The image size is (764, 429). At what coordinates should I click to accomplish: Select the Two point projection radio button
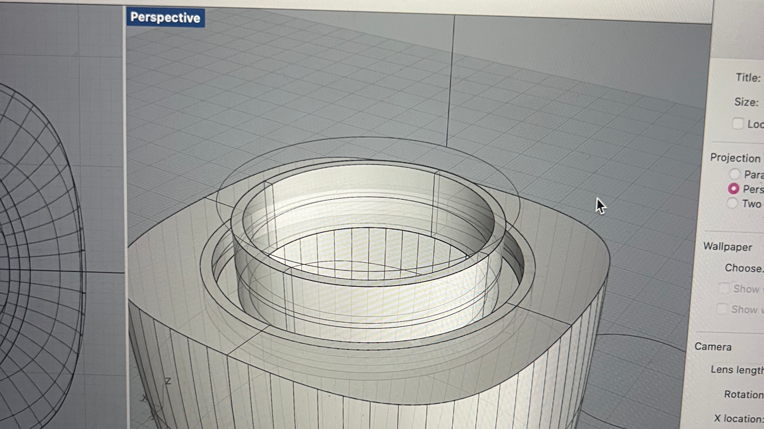point(732,203)
